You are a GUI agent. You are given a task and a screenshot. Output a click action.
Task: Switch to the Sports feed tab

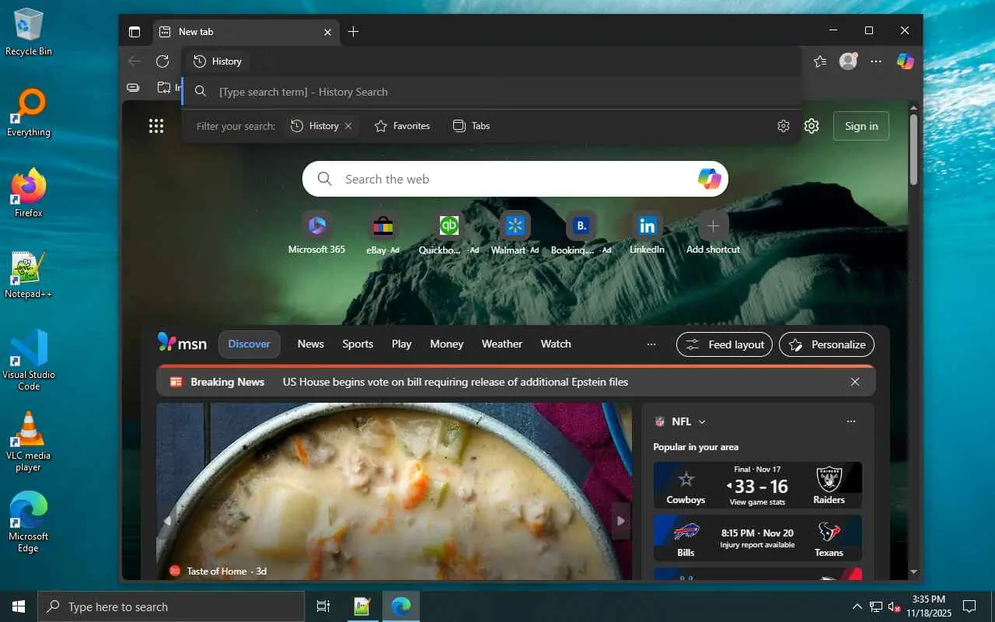click(358, 344)
